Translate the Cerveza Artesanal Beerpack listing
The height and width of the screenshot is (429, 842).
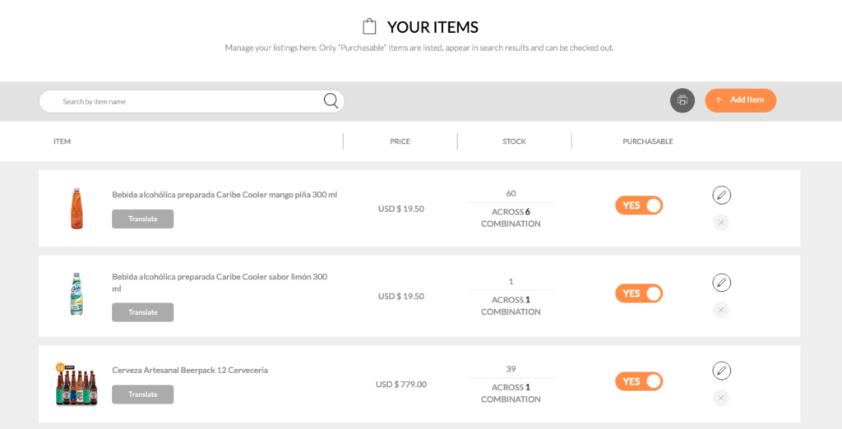(x=142, y=394)
